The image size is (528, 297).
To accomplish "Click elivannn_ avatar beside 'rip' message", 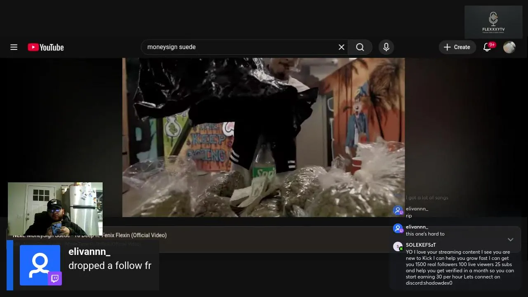I will click(398, 211).
